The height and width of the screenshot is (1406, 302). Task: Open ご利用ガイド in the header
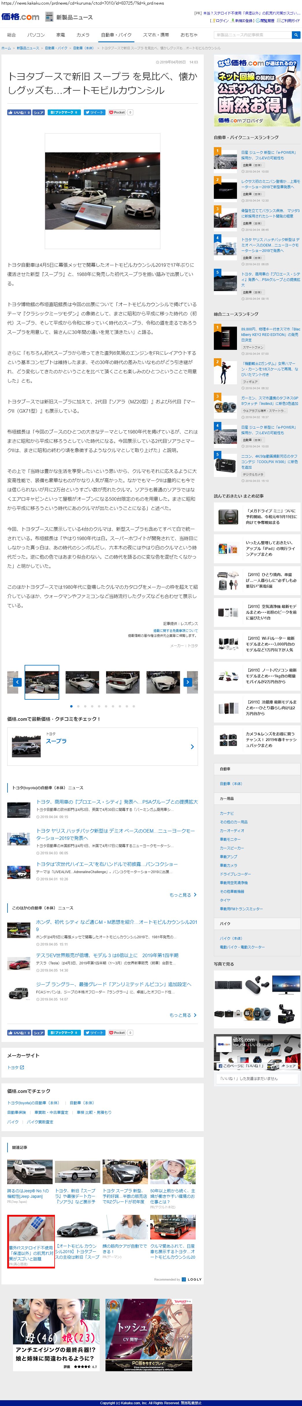click(289, 21)
